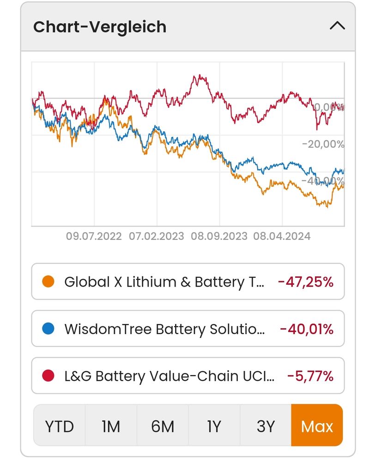Viewport: 376px width, 461px height.
Task: Select the Max range button
Action: coord(317,426)
